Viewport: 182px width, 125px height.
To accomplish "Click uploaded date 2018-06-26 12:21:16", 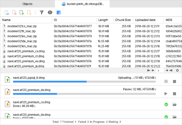I will click(147, 46).
